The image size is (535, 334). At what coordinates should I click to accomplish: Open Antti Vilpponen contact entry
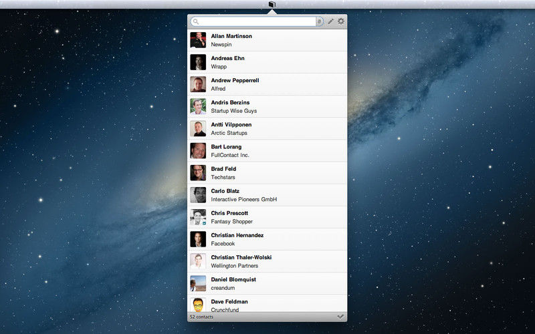267,129
